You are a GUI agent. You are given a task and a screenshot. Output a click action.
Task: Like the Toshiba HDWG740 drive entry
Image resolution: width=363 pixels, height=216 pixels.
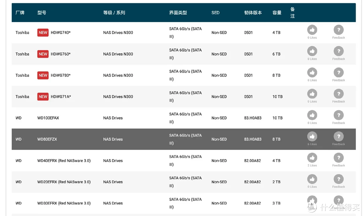click(312, 30)
